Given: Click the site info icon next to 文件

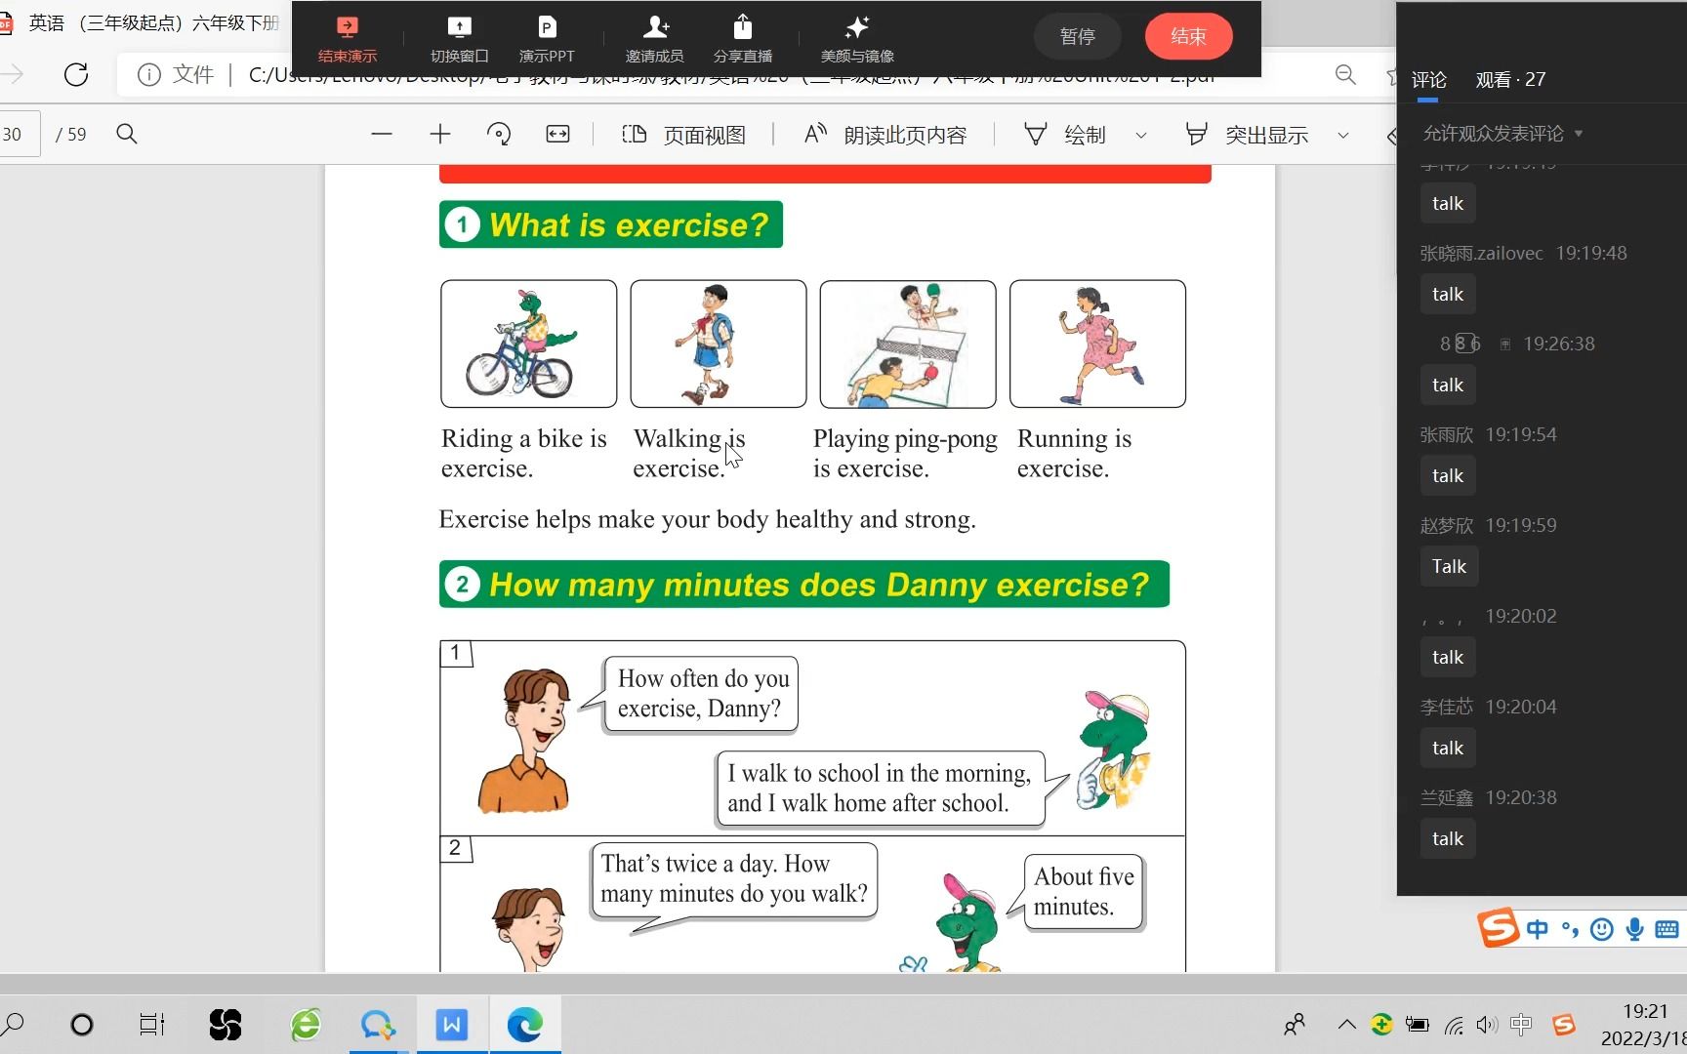Looking at the screenshot, I should click(148, 75).
